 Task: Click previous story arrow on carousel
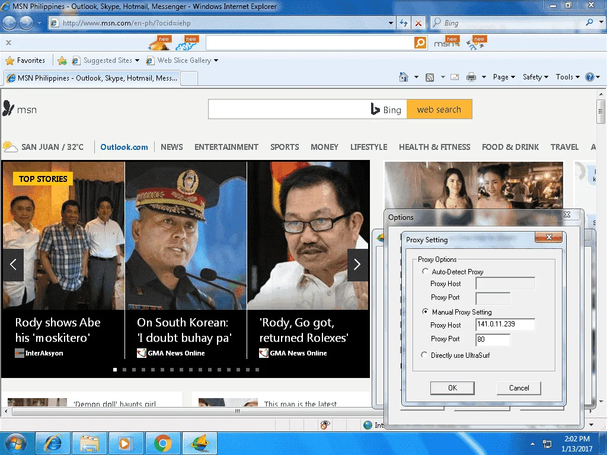coord(13,265)
